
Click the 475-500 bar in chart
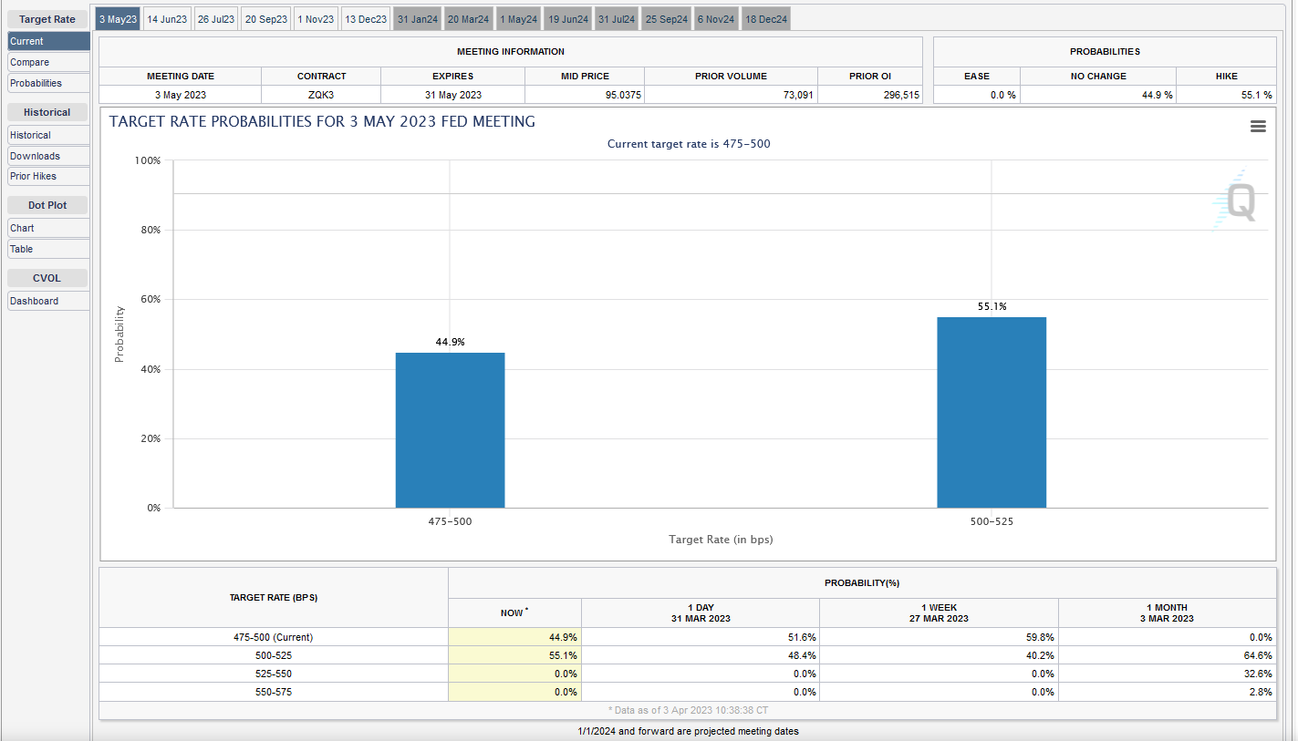point(450,430)
